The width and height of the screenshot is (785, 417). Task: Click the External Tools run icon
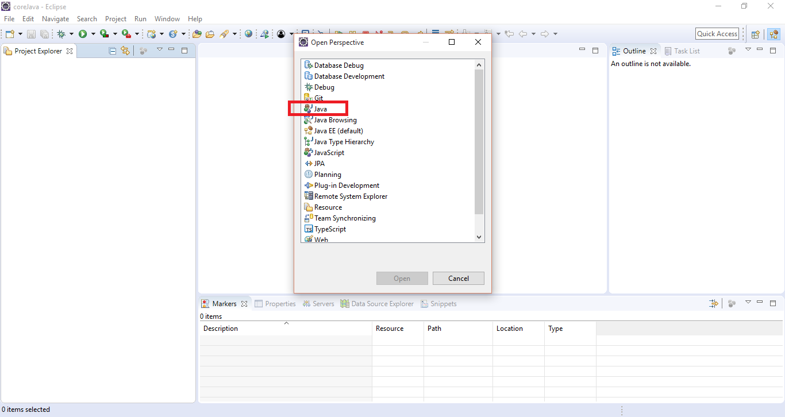(126, 34)
